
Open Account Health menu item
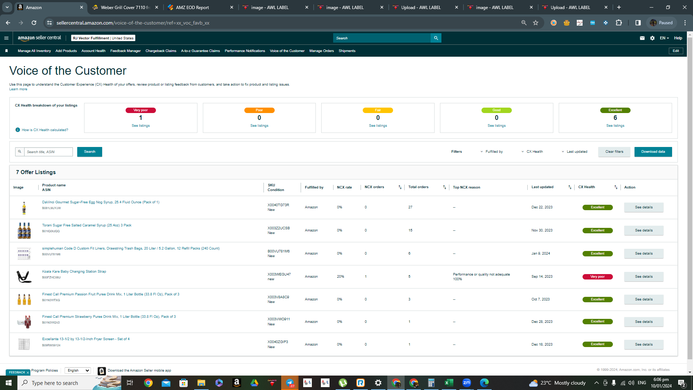[x=93, y=51]
